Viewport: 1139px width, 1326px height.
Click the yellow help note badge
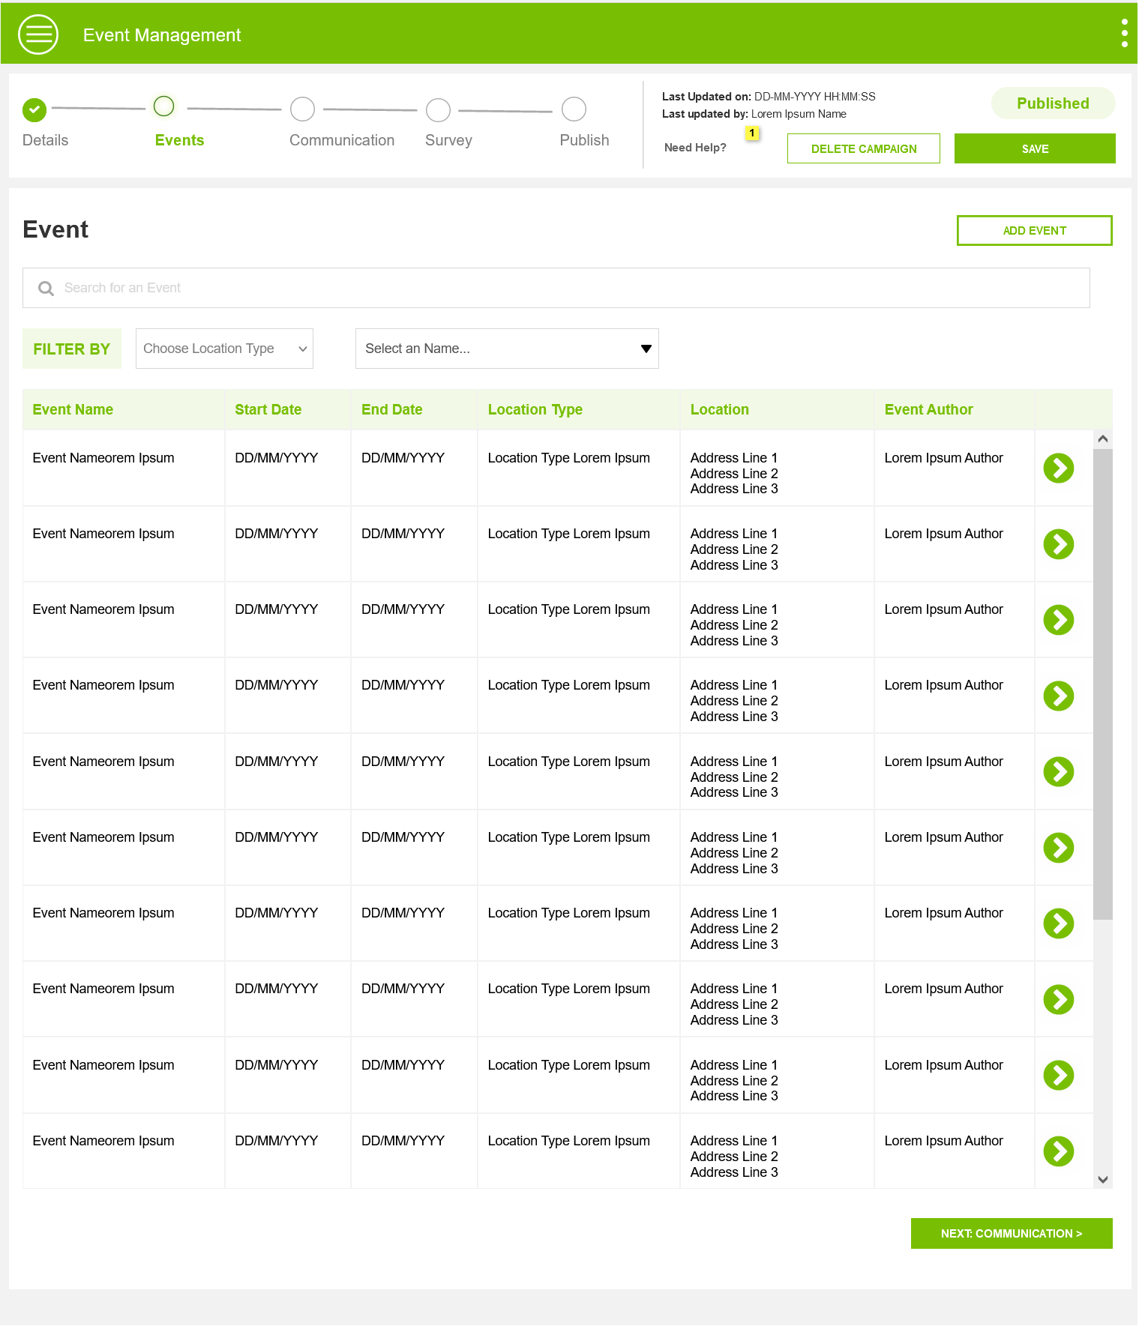pyautogui.click(x=751, y=133)
